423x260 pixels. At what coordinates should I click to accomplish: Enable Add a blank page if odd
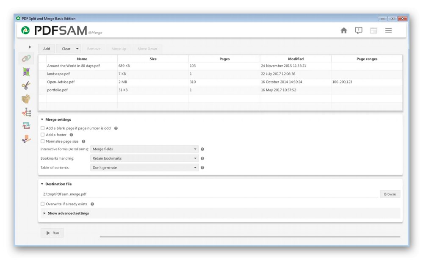(x=42, y=128)
